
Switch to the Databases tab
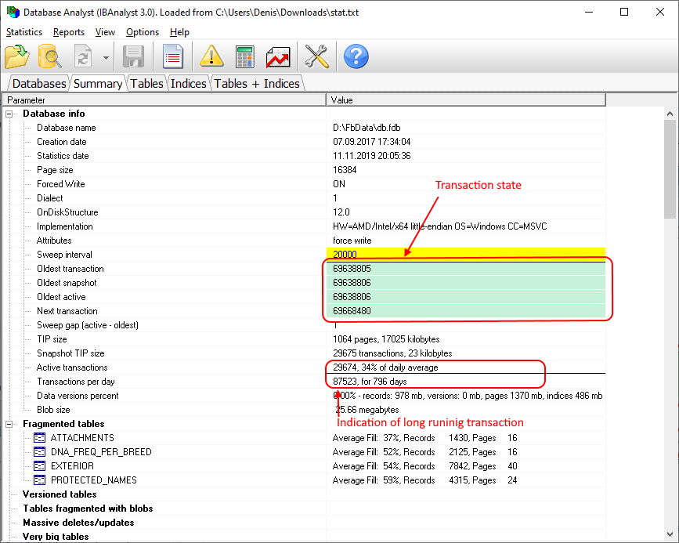[x=39, y=83]
